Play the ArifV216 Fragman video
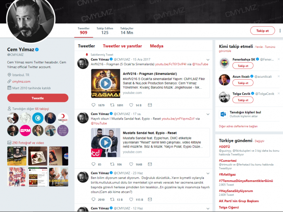The height and width of the screenshot is (212, 283). coord(106,83)
